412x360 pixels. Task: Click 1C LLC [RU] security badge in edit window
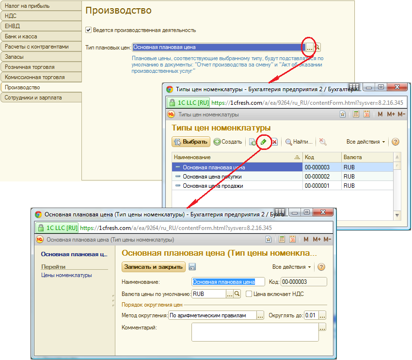(58, 228)
